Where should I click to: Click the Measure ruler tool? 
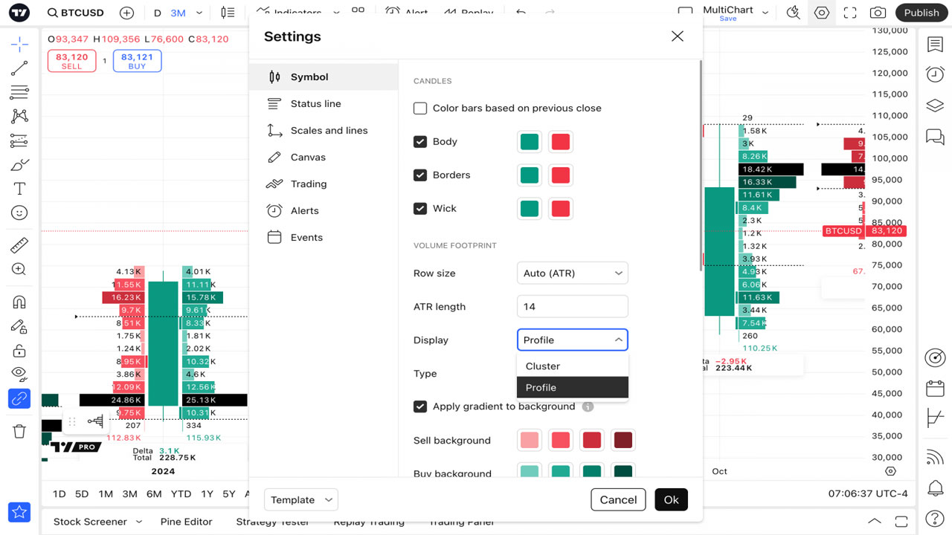click(19, 245)
